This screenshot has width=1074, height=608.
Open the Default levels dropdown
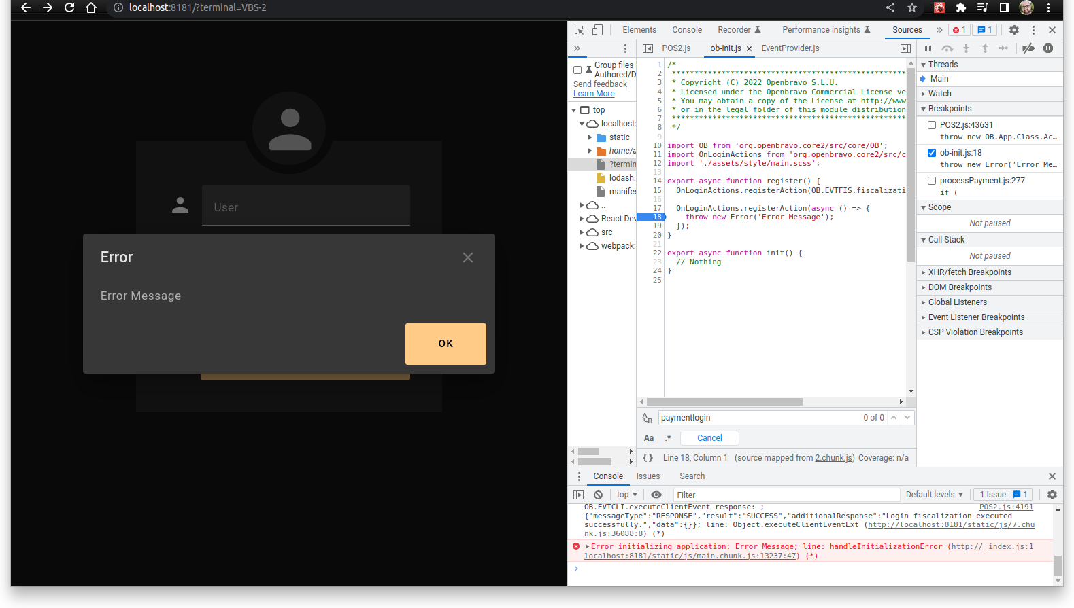[934, 495]
